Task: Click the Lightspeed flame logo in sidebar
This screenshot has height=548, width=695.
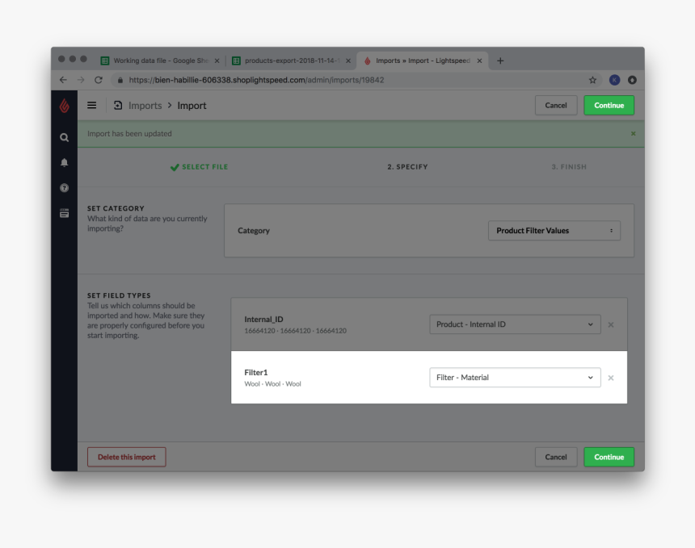Action: 65,106
